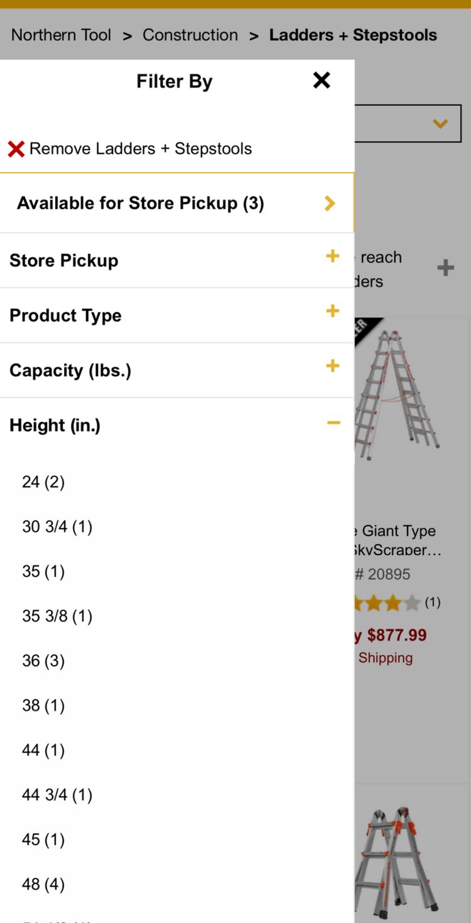The height and width of the screenshot is (923, 471).
Task: Filter by height 24 inches
Action: (43, 482)
